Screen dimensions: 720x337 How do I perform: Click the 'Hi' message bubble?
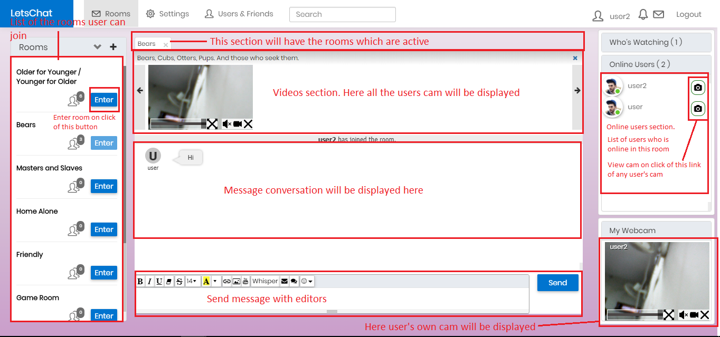191,157
